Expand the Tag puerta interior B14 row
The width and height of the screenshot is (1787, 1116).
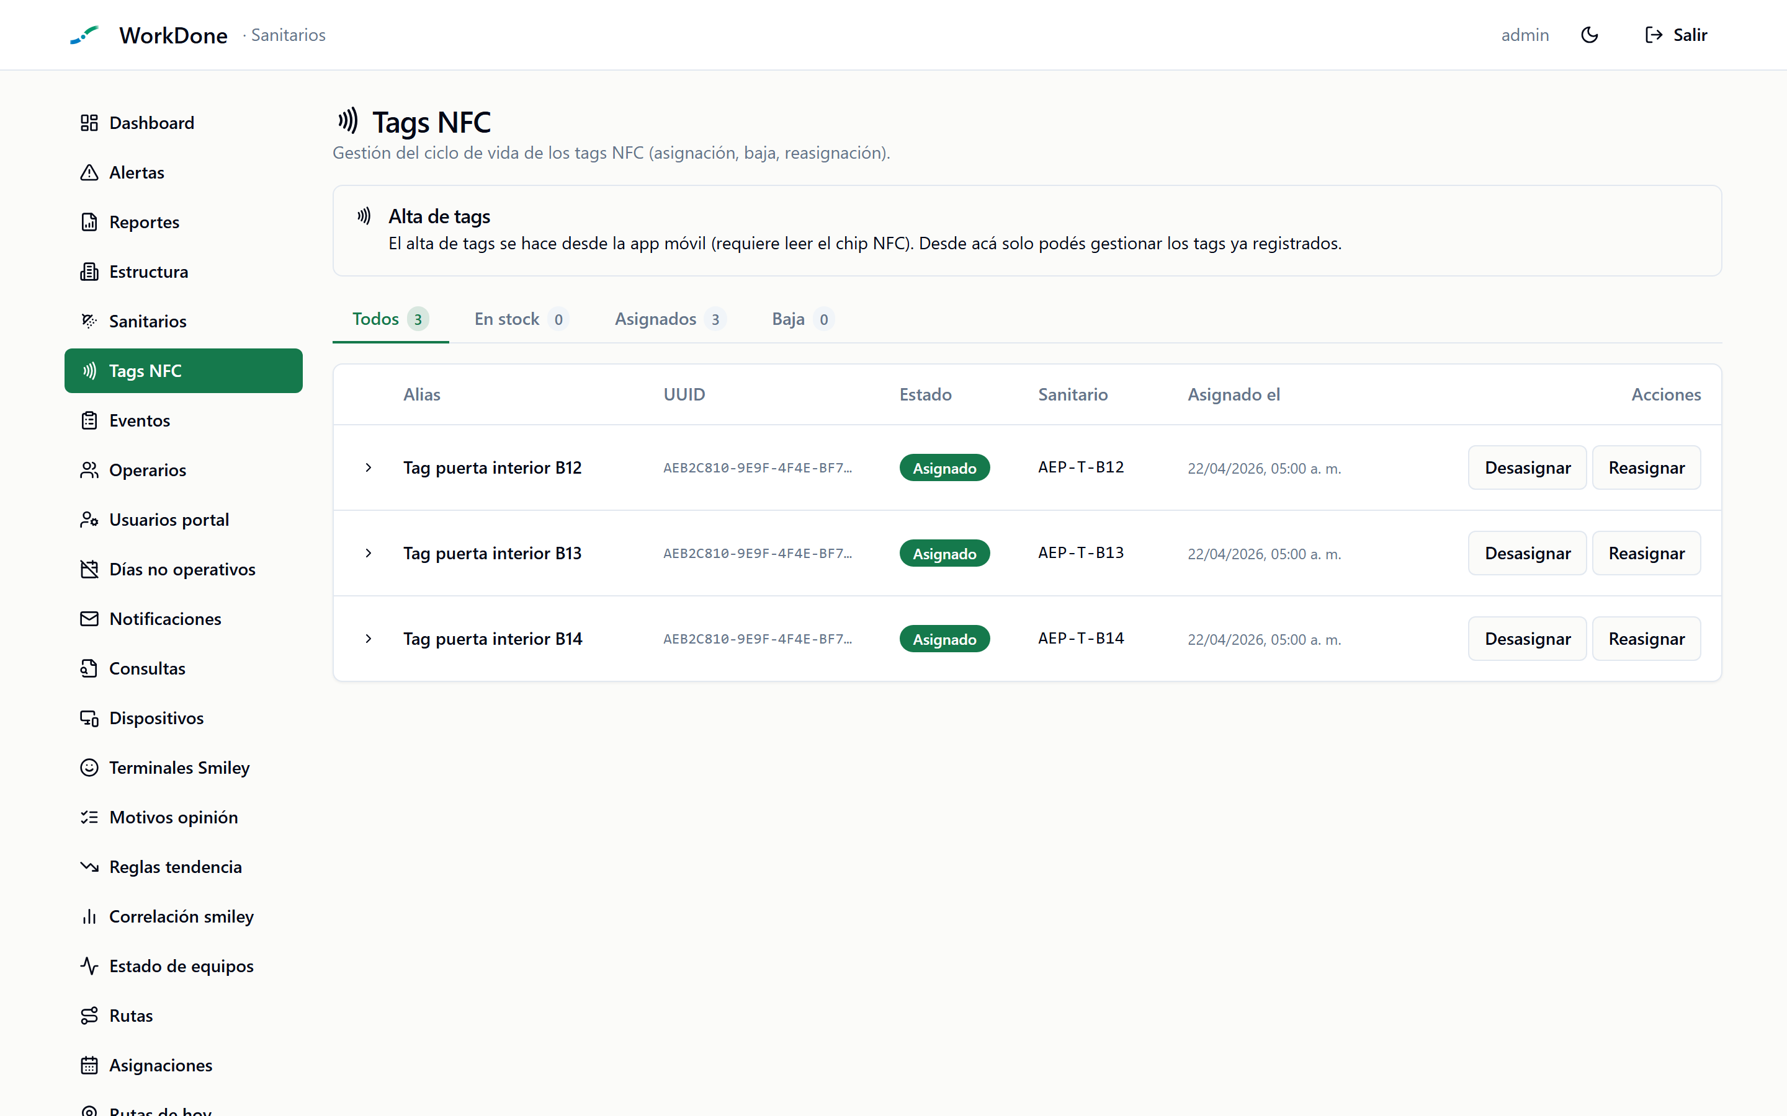[369, 639]
